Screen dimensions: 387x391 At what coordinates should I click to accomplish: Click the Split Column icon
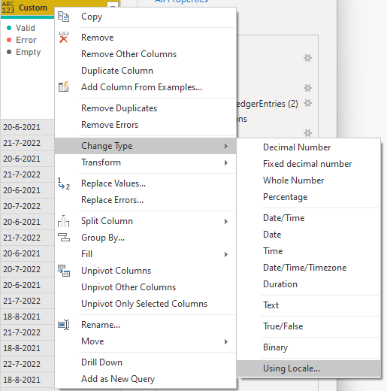click(63, 221)
